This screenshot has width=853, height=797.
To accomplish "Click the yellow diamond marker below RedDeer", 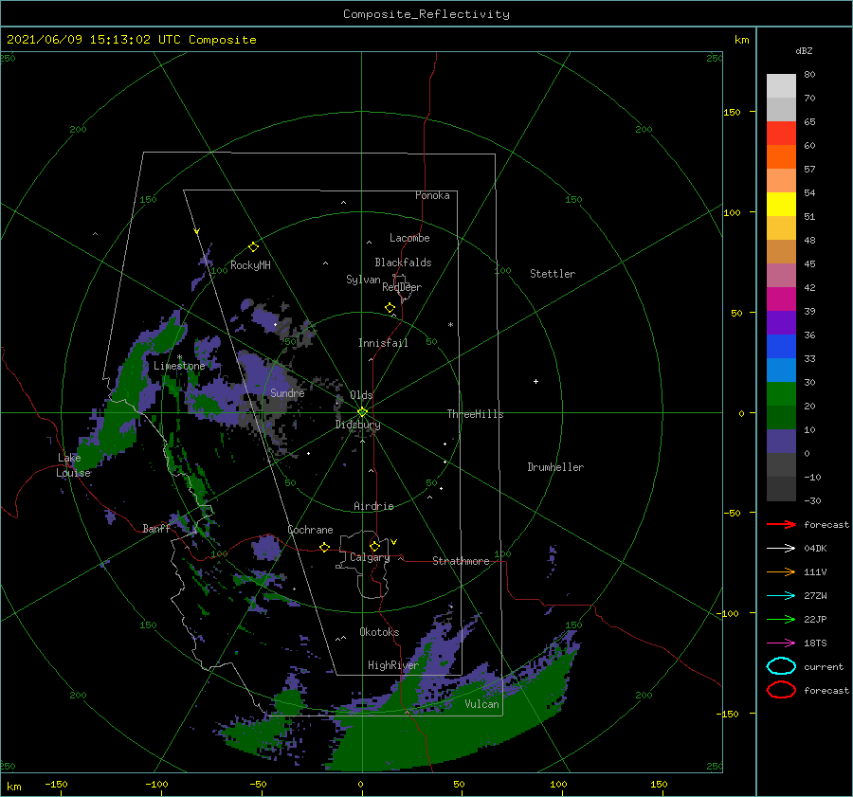I will [x=390, y=308].
